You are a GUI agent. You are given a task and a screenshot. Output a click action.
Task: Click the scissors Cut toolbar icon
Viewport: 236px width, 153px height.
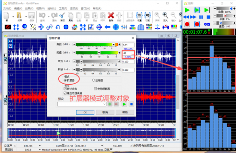pyautogui.click(x=62, y=15)
